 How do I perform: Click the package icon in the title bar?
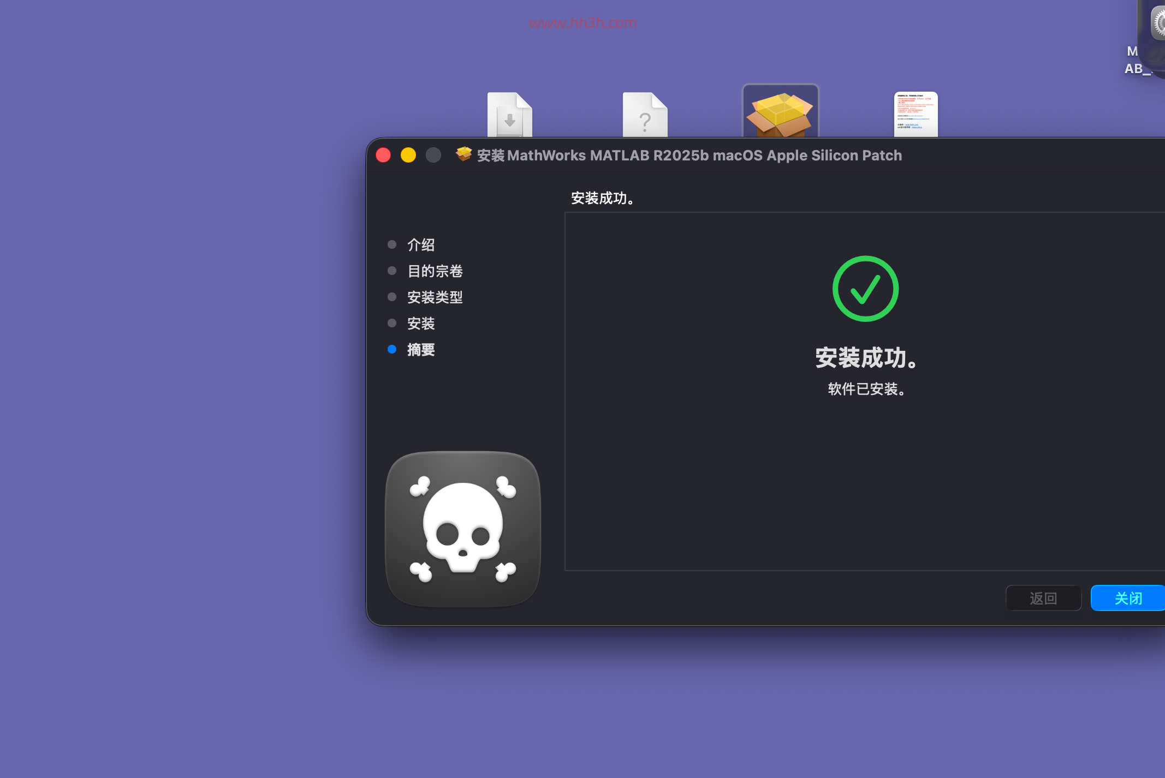tap(463, 154)
